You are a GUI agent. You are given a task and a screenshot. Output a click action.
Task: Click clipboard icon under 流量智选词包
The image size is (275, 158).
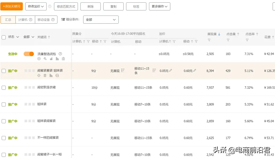[63, 59]
